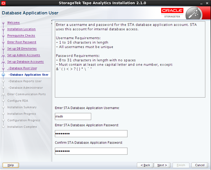Screen dimensions: 211x170
Task: Click the Database Reports User step
Action: [25, 81]
